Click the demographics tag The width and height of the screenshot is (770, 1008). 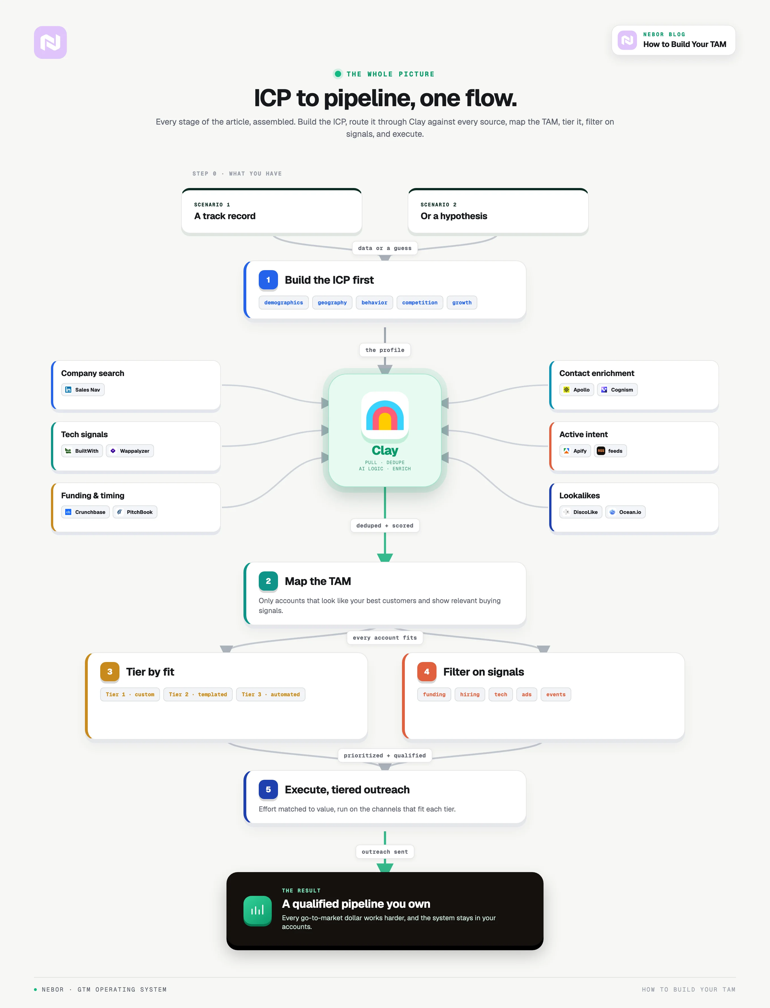[x=284, y=302]
